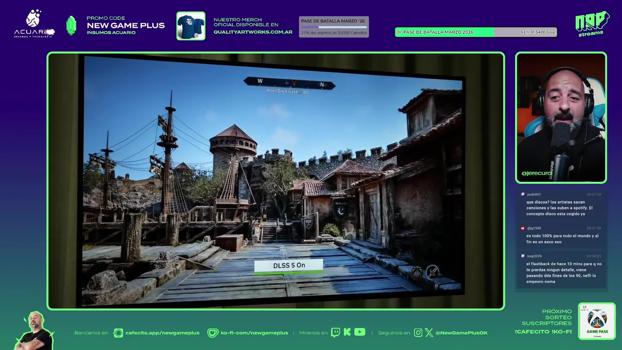Screen dimensions: 622x350
Task: Click the Anvil Dock Gate waypoint text
Action: 287,91
